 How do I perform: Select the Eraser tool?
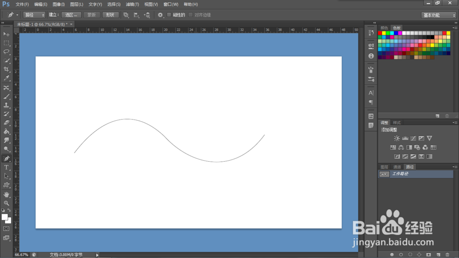6,123
